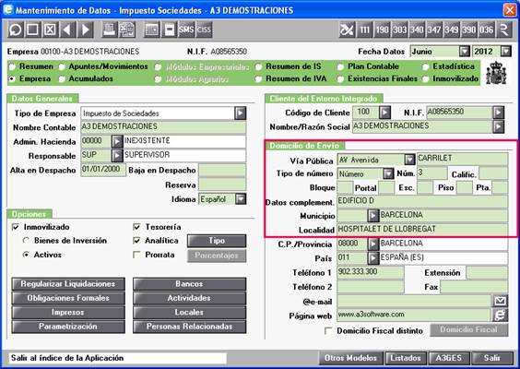The width and height of the screenshot is (520, 369).
Task: Open the País lookup arrow
Action: [x=372, y=257]
